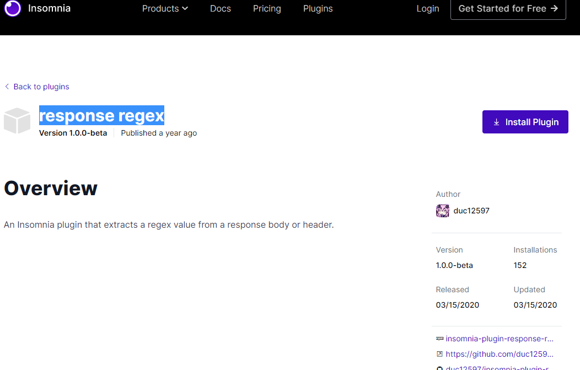Click the Updated date 03/15/2020

[535, 305]
